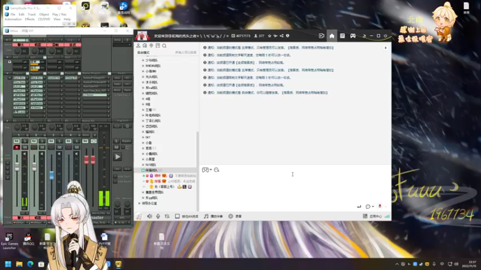Click track 3 blue volume fader handle
The height and width of the screenshot is (270, 481).
tap(52, 175)
